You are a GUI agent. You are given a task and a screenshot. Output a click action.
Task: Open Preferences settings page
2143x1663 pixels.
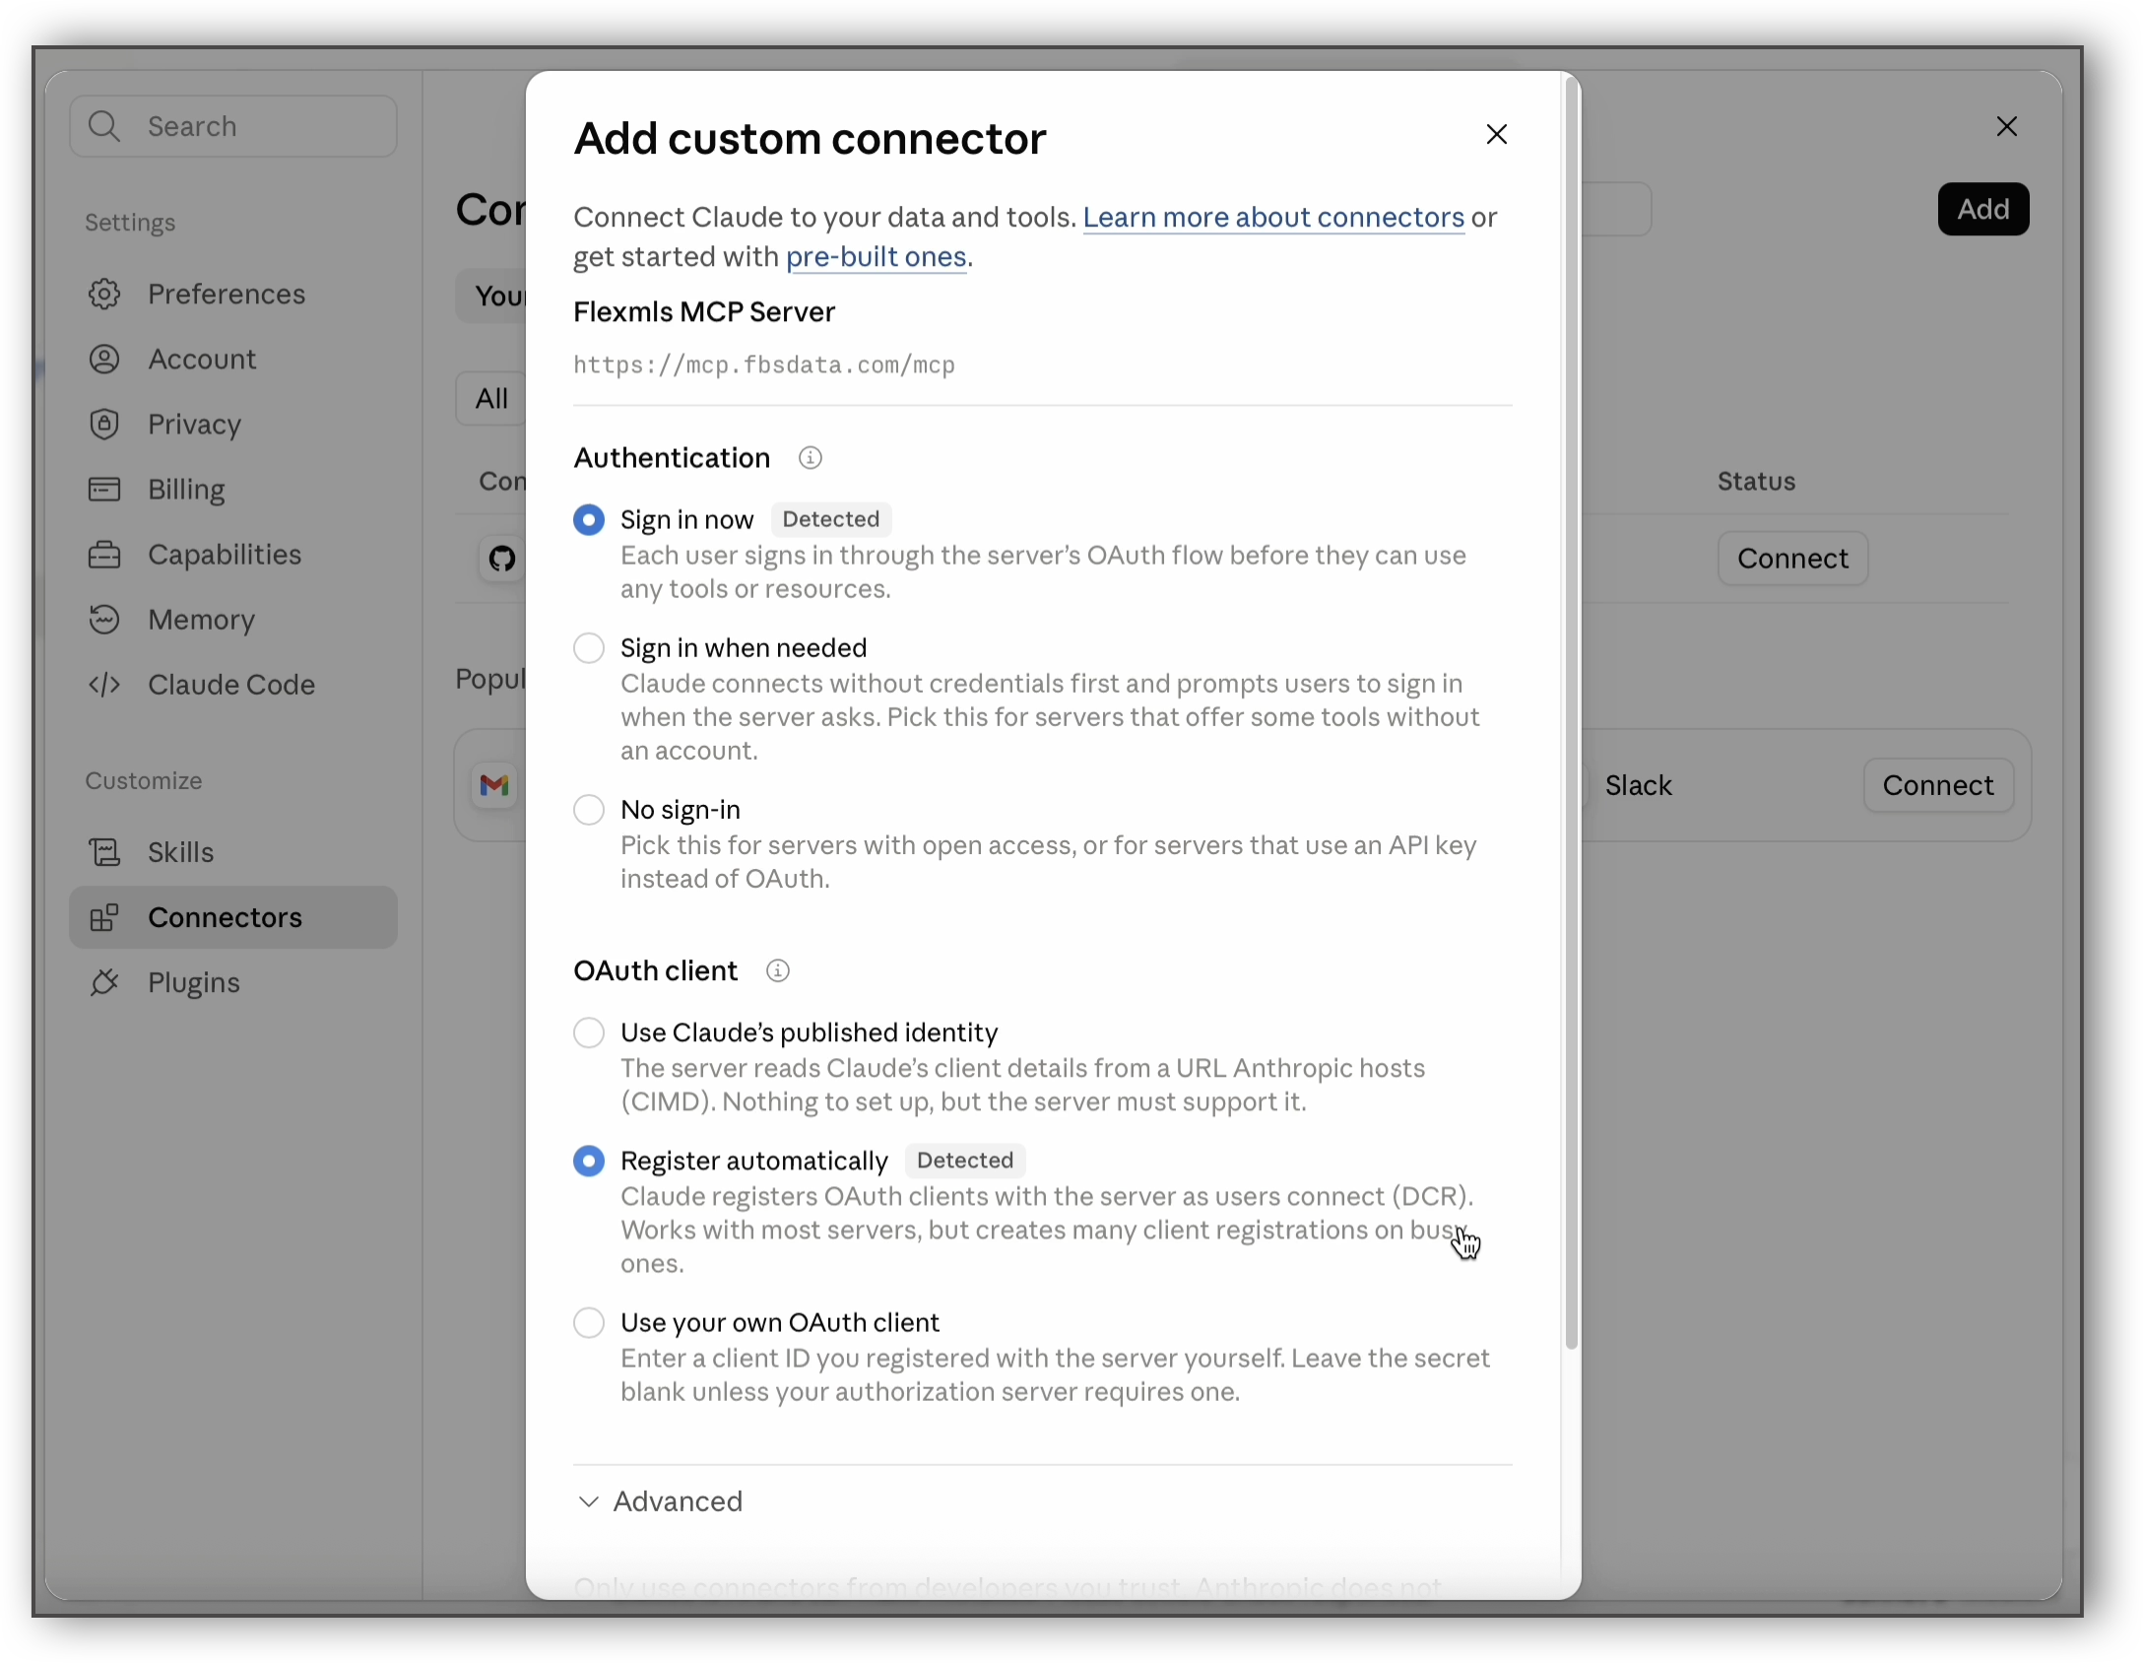click(233, 294)
